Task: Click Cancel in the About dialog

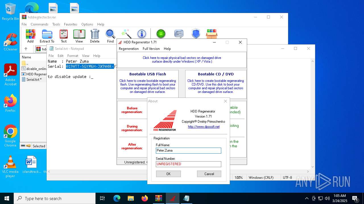Action: point(209,174)
